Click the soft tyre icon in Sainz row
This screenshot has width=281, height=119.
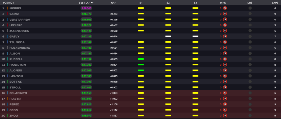tap(225, 14)
